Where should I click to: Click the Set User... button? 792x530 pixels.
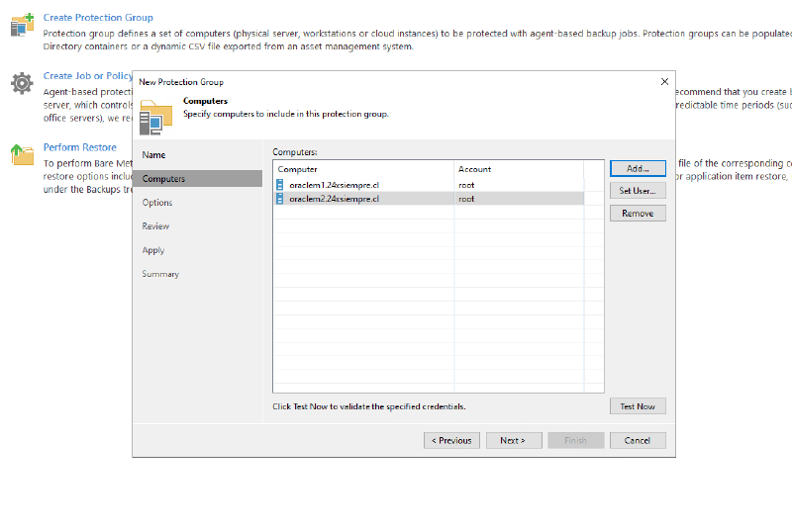(638, 191)
